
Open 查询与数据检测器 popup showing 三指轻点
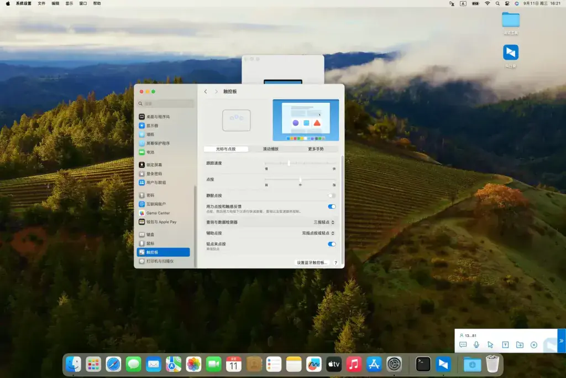(x=324, y=222)
